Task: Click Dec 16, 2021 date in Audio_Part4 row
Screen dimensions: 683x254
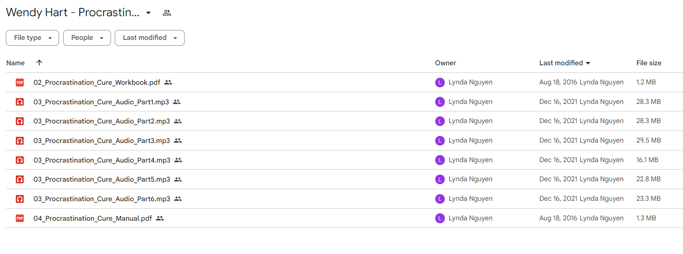Action: pos(558,160)
